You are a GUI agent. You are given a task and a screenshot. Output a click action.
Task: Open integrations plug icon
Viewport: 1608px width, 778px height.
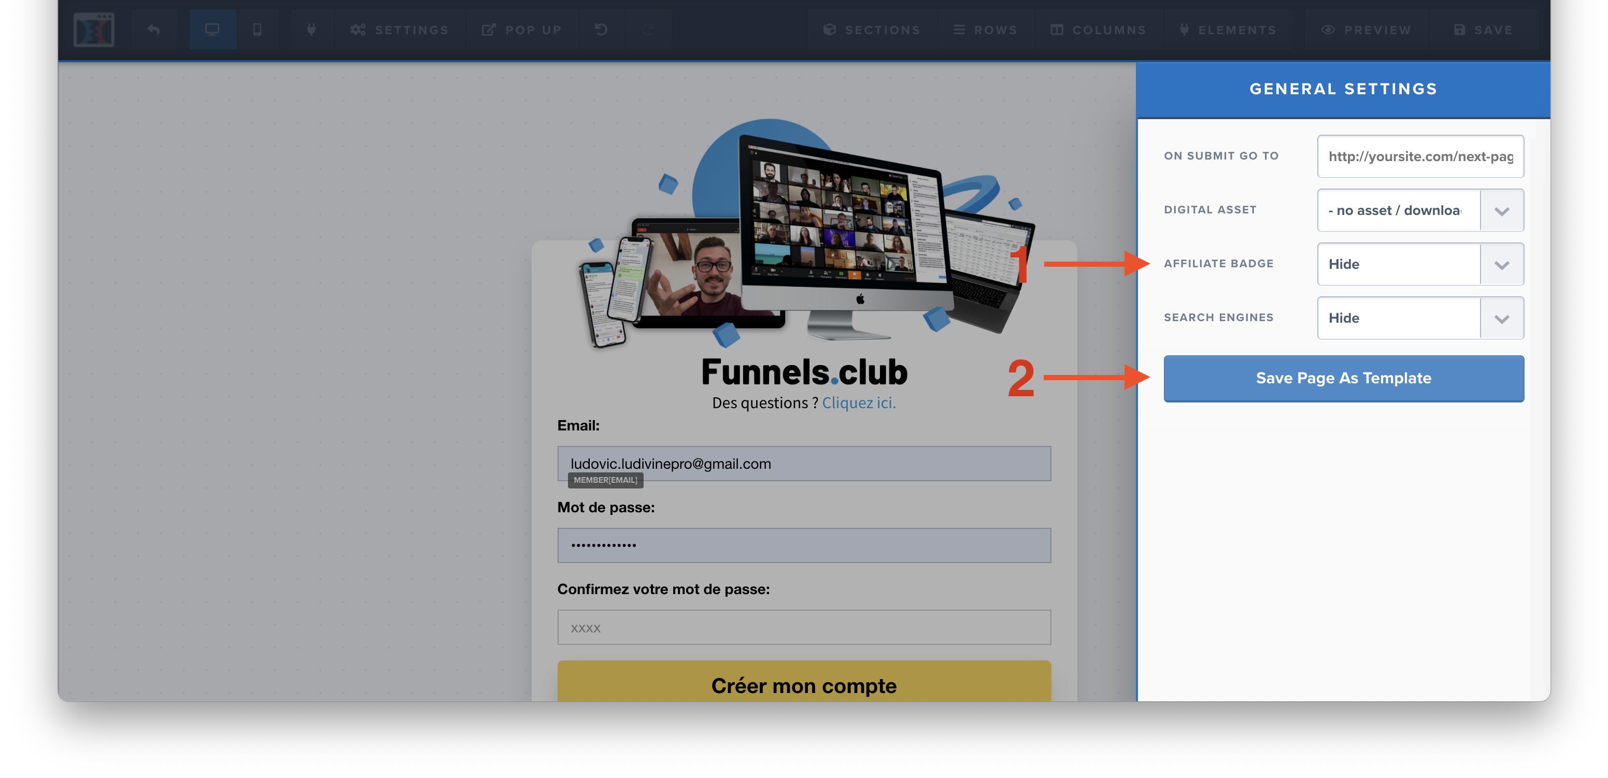coord(311,30)
